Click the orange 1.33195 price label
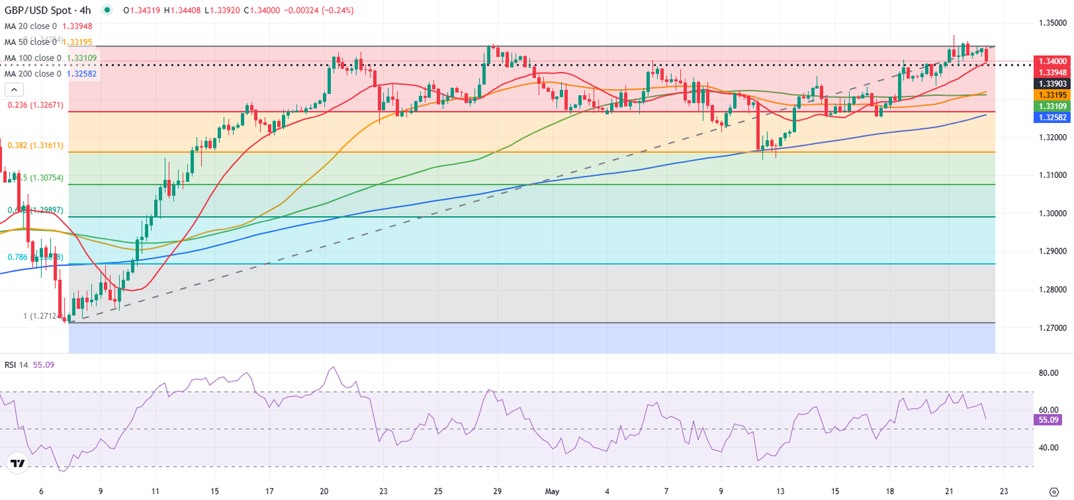 point(1053,95)
